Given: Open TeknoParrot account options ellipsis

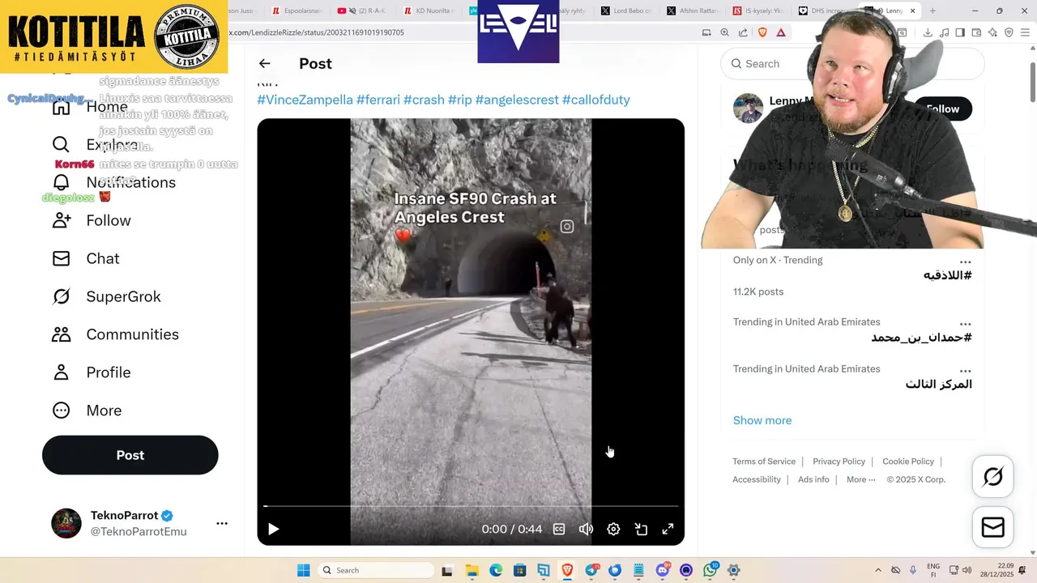Looking at the screenshot, I should pyautogui.click(x=222, y=524).
